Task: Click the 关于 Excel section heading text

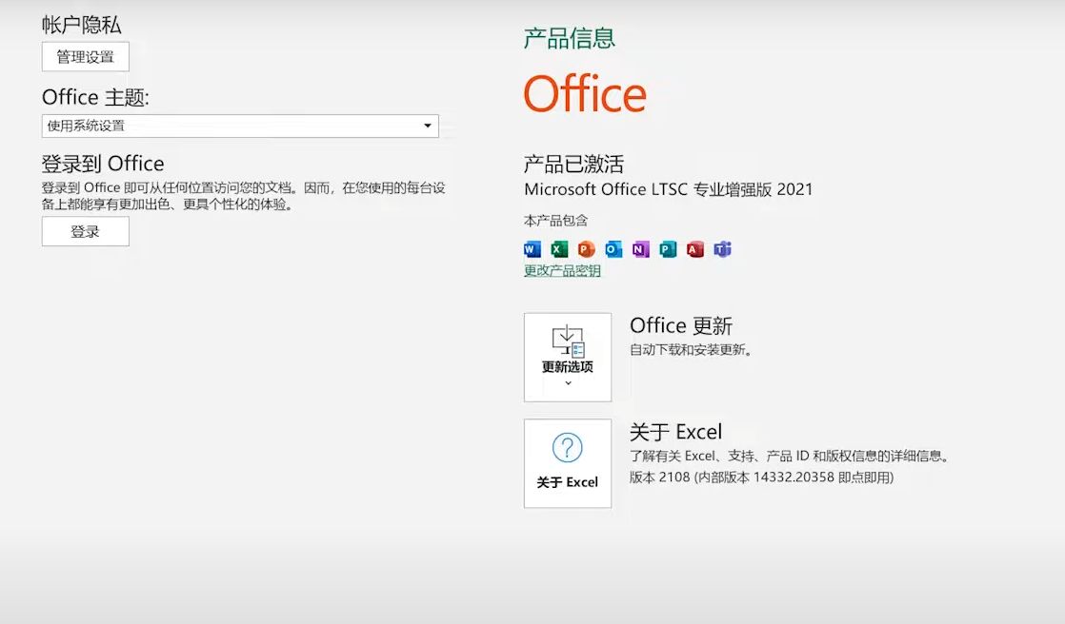Action: pos(675,432)
